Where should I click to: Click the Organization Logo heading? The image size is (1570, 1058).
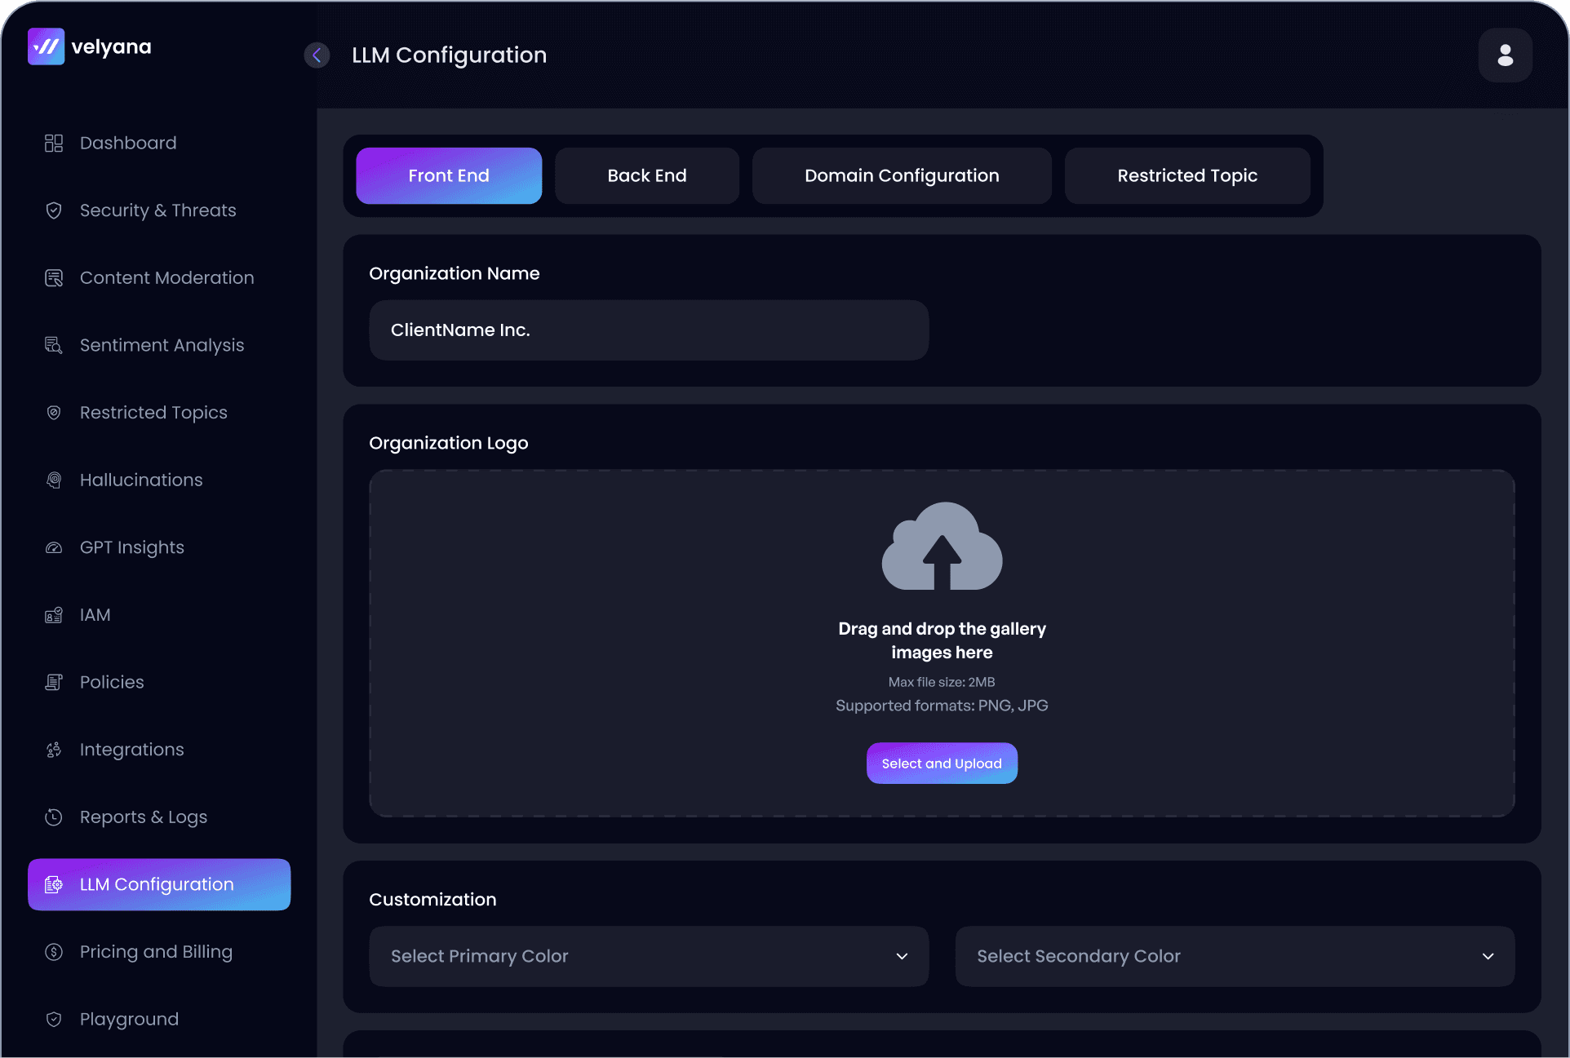coord(449,443)
